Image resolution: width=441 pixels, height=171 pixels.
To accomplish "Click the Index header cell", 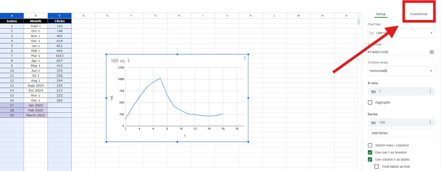I will [12, 21].
